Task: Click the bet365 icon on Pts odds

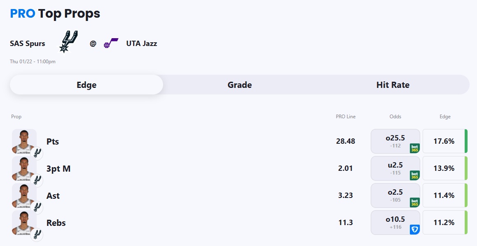Action: 414,148
